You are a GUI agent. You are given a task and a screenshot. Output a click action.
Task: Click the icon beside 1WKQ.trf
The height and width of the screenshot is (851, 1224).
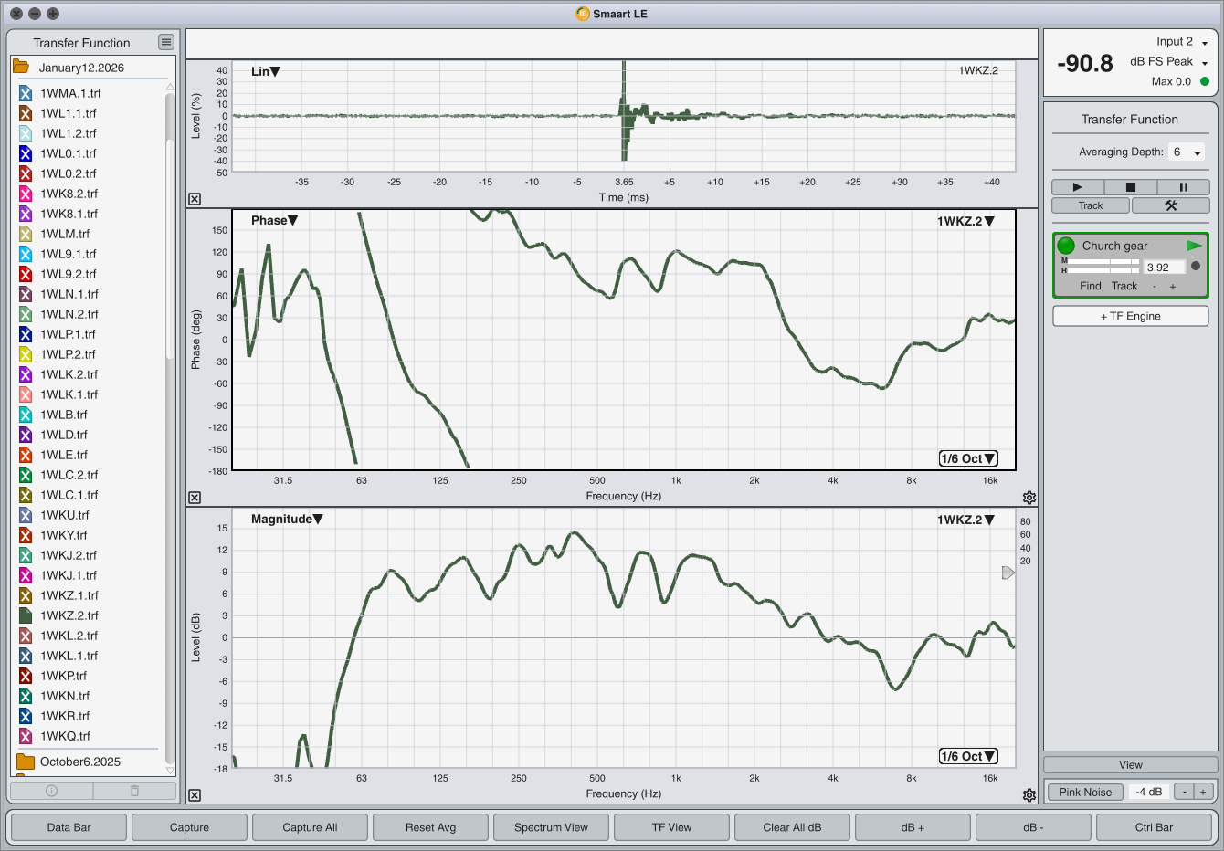(x=26, y=736)
